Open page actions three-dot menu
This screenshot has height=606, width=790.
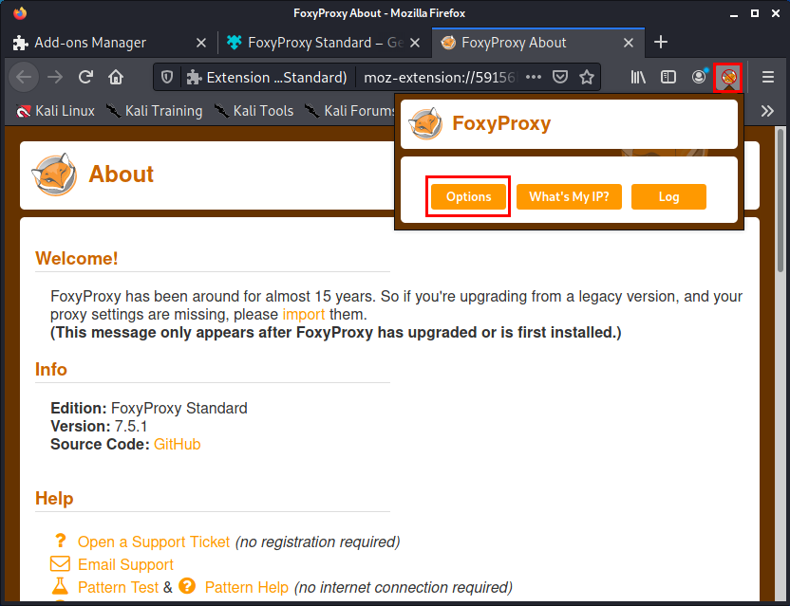(x=534, y=77)
